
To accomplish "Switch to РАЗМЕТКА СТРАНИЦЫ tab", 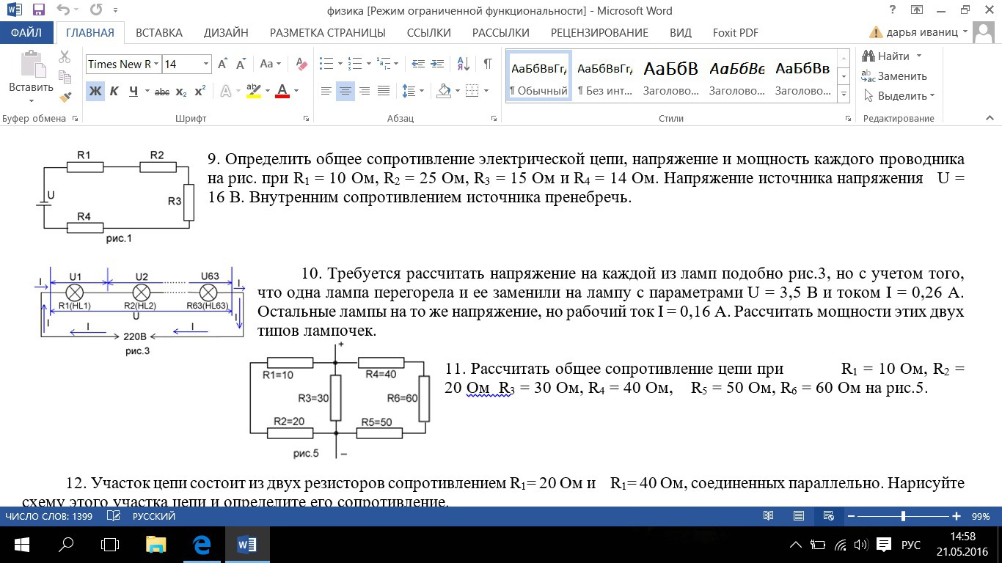I will coord(327,32).
